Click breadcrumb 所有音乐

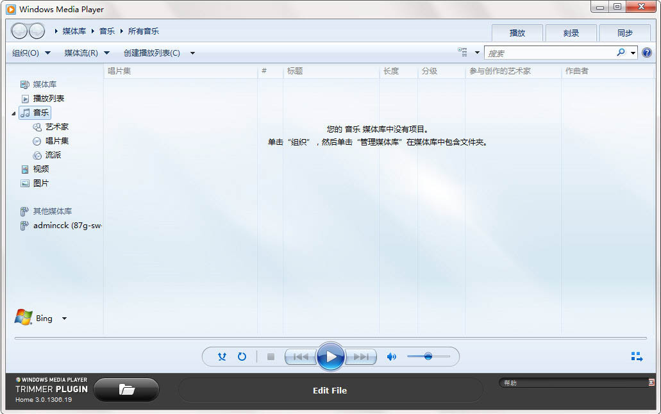tap(144, 31)
